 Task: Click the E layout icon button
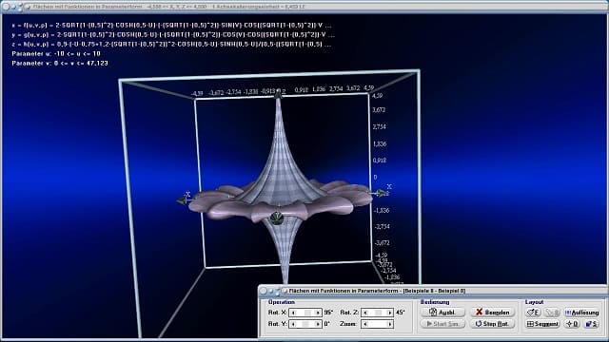tap(533, 313)
